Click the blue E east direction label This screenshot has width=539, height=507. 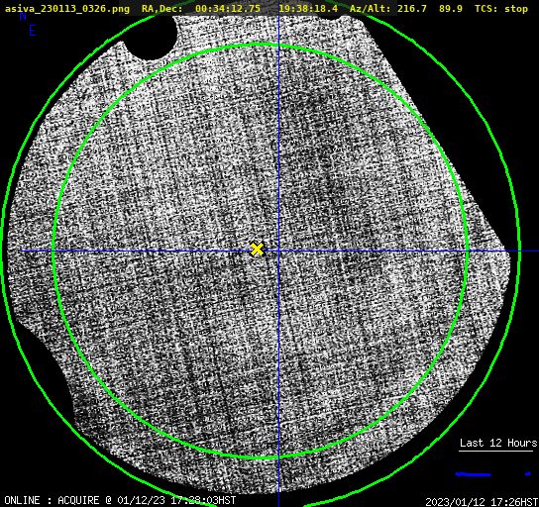pyautogui.click(x=33, y=32)
